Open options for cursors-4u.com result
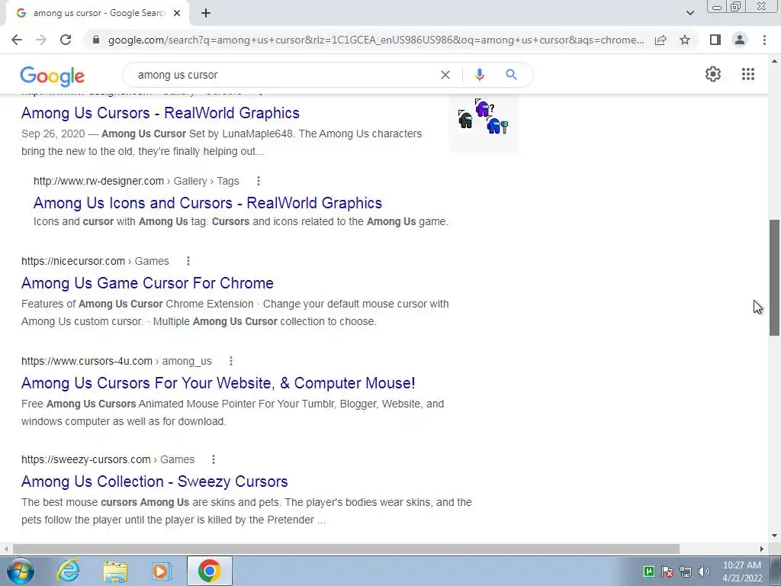Screen dimensions: 781x586 point(230,361)
